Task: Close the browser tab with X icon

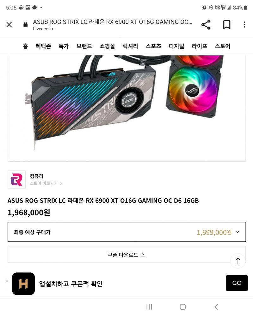Action: [x=9, y=25]
